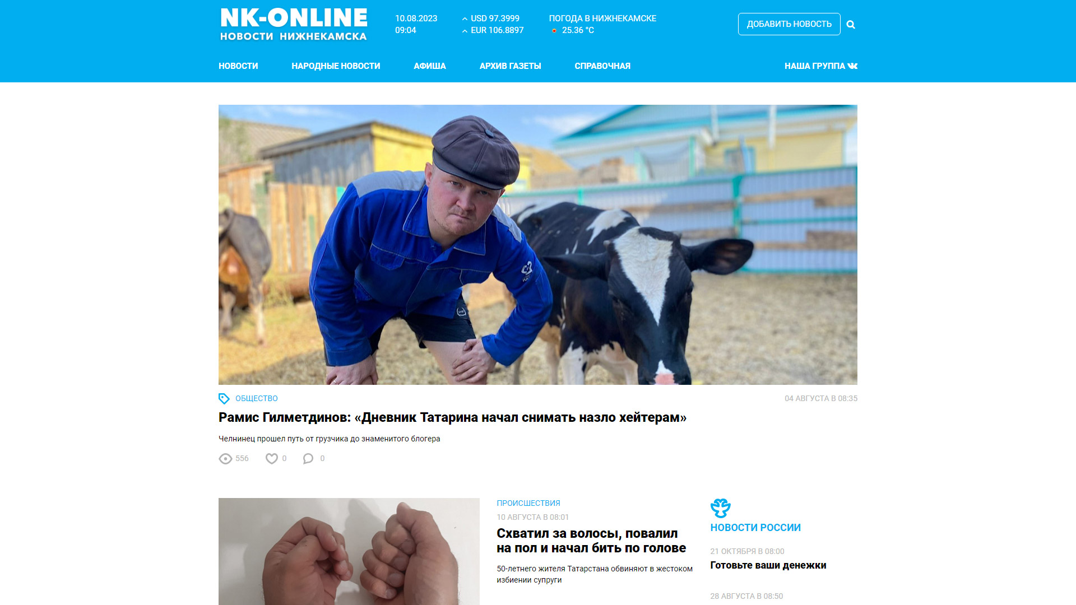Click the eye views icon showing 556
The image size is (1076, 605).
tap(225, 459)
